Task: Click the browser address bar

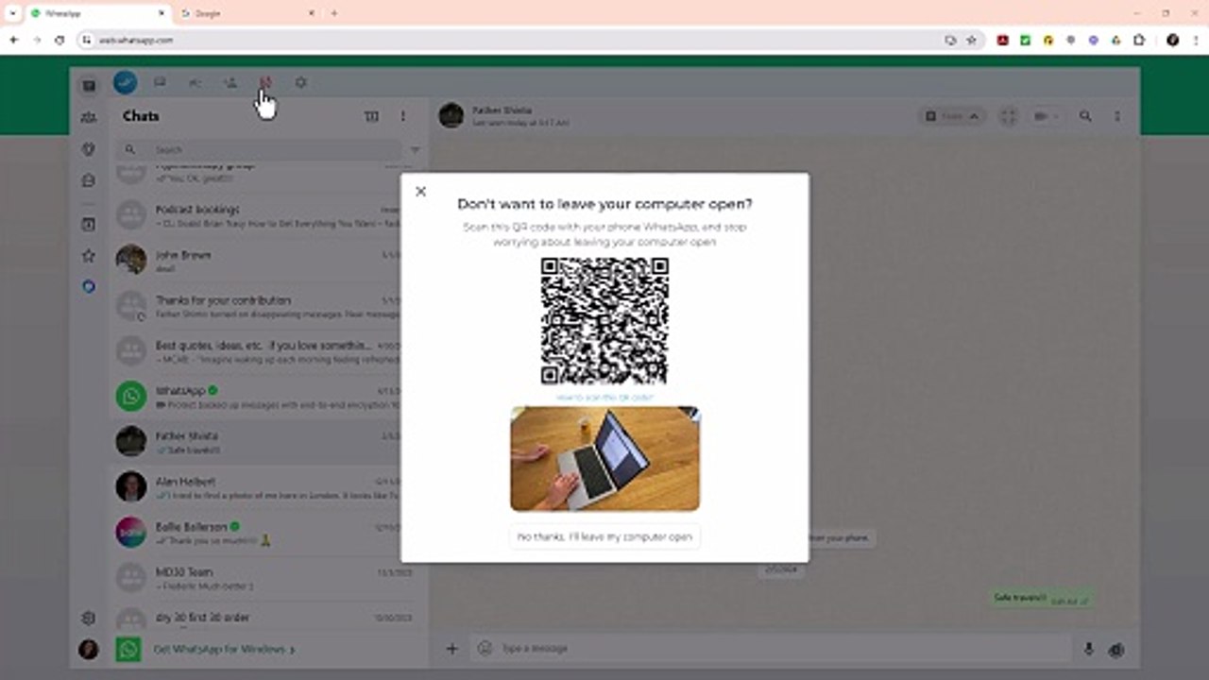Action: [510, 41]
